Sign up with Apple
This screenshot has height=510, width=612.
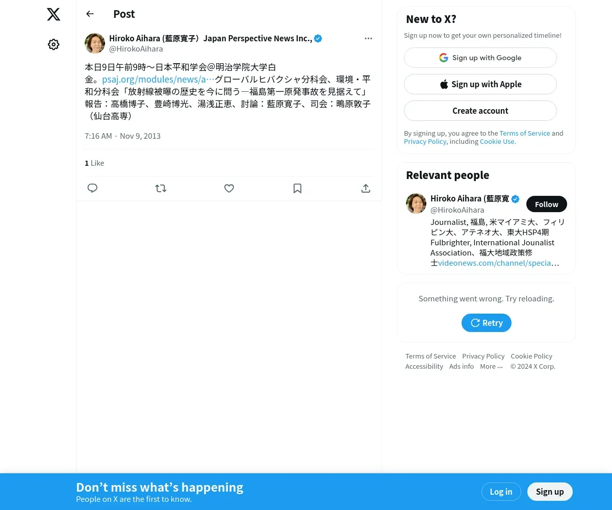click(x=480, y=84)
